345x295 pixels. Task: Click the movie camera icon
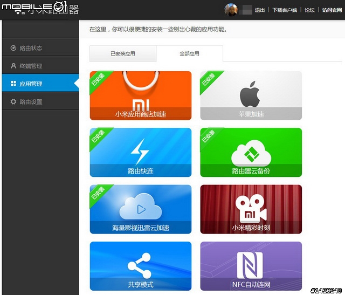(251, 209)
